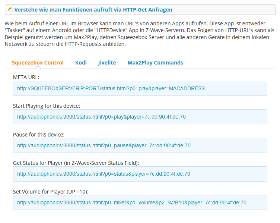This screenshot has width=280, height=223.
Task: Click the intro paragraph mentioning Tasker
Action: click(140, 34)
